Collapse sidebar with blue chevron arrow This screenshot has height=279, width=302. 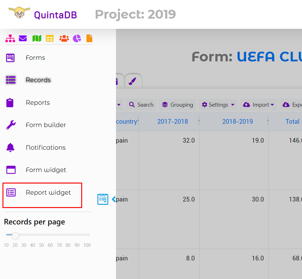tap(113, 199)
